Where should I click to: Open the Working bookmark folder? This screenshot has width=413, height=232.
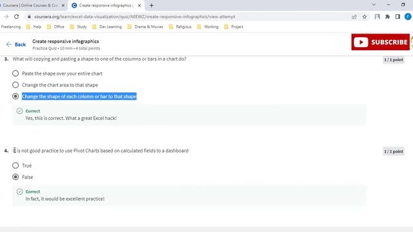[x=208, y=27]
